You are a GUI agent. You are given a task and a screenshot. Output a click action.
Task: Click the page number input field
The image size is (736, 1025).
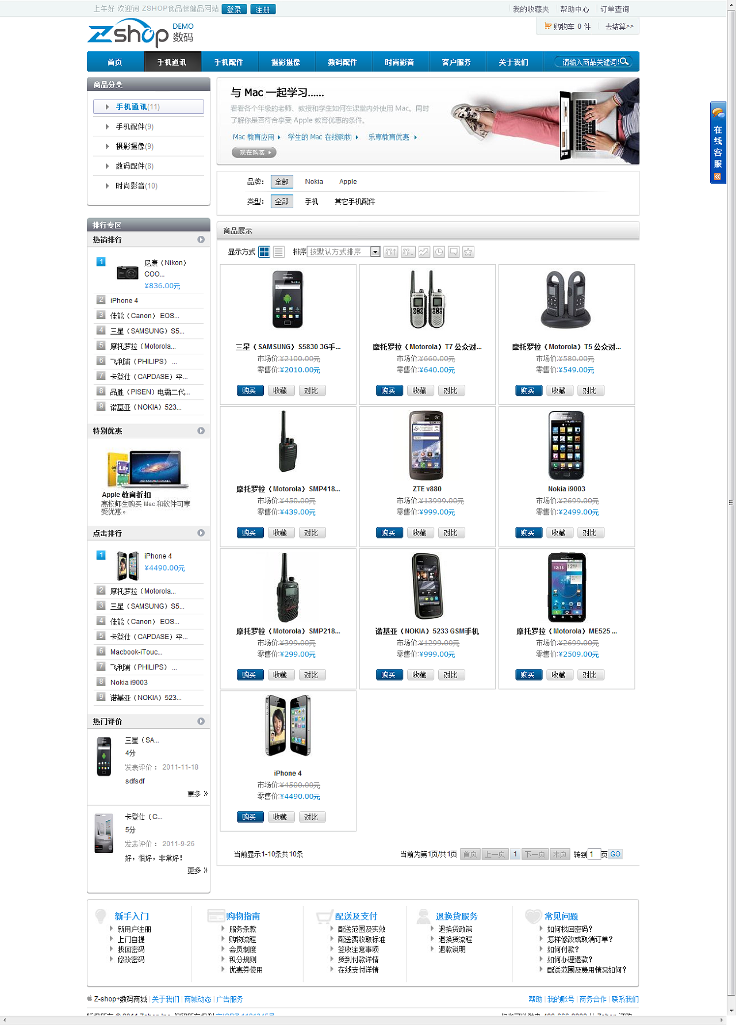(594, 854)
